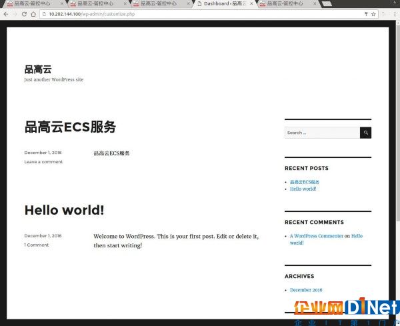This screenshot has height=326, width=400.
Task: Go back with the browser back arrow
Action: pyautogui.click(x=6, y=14)
